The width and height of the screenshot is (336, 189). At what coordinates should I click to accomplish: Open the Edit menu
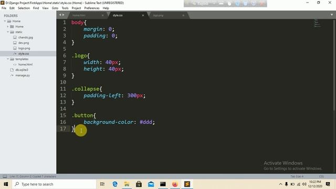coord(12,8)
